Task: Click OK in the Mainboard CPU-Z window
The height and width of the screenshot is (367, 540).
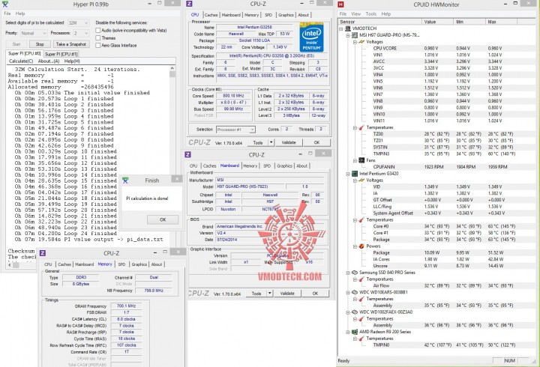Action: [x=315, y=294]
